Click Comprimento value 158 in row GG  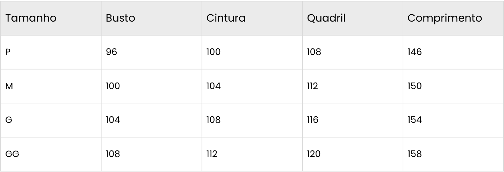tap(414, 154)
